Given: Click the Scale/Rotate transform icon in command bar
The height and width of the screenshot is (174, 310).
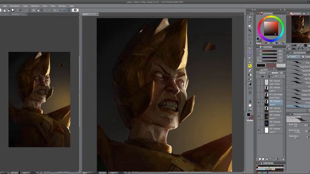Looking at the screenshot, I should coord(42,10).
